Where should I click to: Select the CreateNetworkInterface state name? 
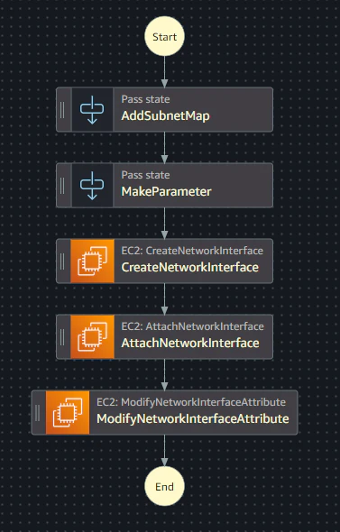(190, 268)
